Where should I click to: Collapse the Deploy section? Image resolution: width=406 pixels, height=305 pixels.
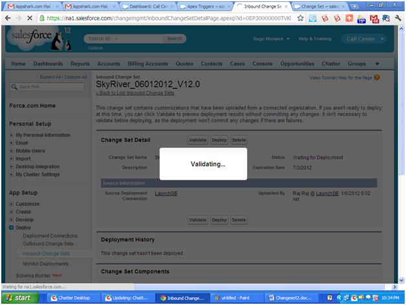12,227
